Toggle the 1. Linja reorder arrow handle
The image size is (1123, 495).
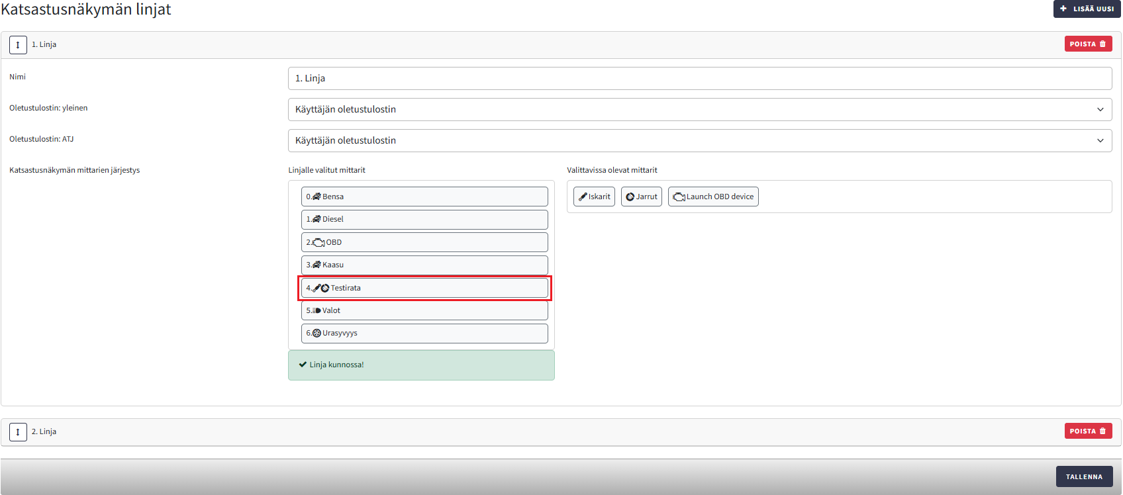click(18, 45)
